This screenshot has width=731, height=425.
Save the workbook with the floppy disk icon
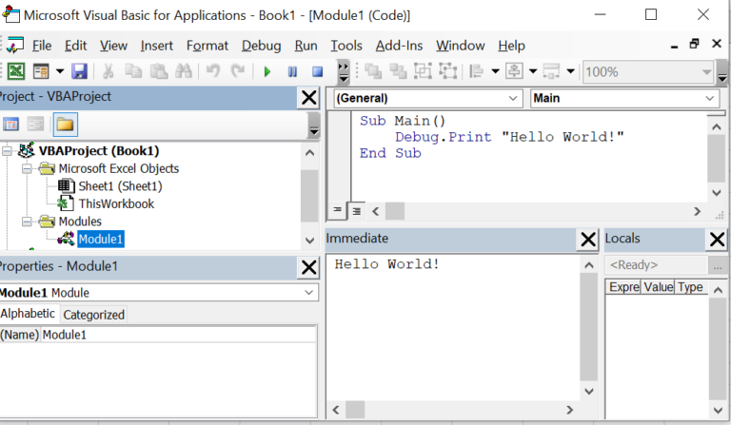point(79,71)
